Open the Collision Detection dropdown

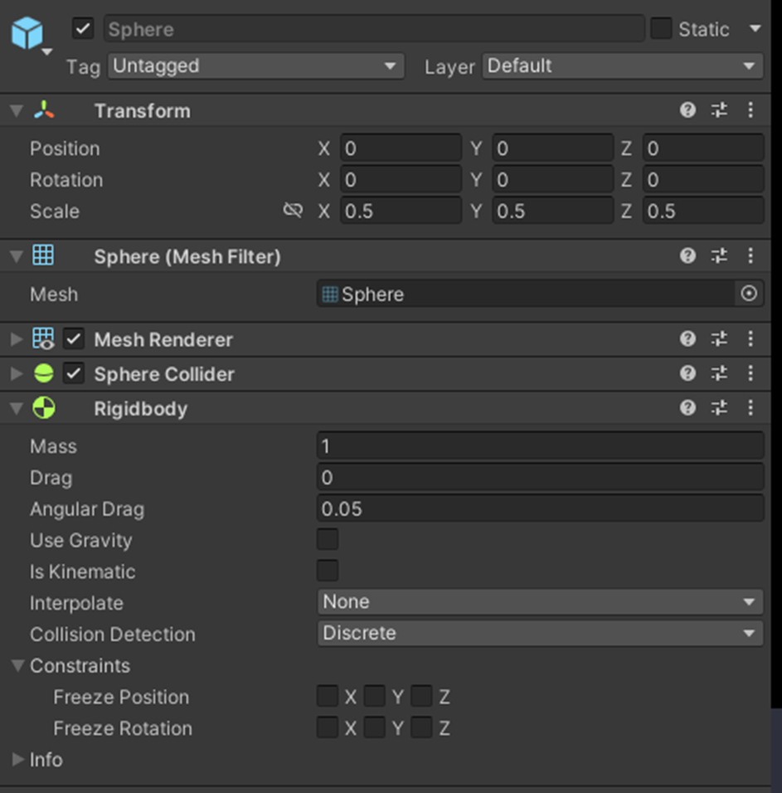pos(541,633)
